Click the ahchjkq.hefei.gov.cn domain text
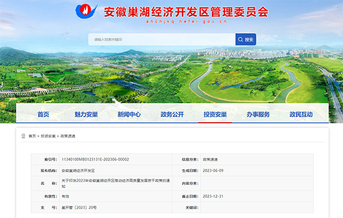Screen dimensions: 343x218 (x=187, y=22)
